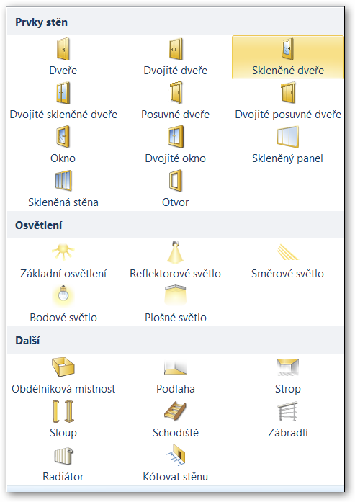Add Základní osvětlení ambient light
The image size is (355, 502).
pyautogui.click(x=63, y=260)
